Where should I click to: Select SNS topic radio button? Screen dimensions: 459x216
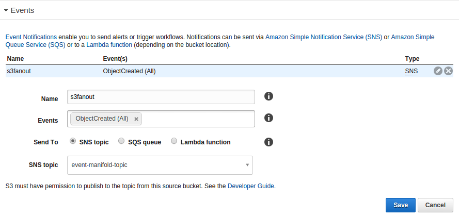73,141
